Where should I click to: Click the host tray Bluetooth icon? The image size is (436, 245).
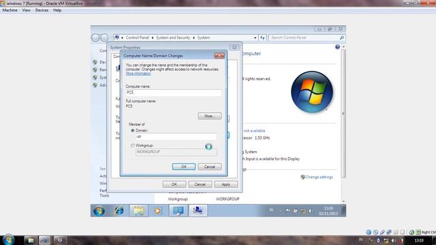[x=378, y=240]
